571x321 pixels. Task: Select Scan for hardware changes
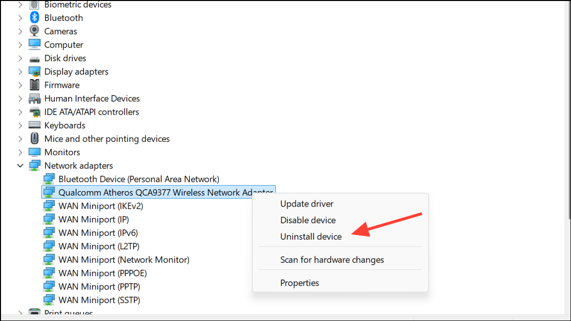pos(332,260)
